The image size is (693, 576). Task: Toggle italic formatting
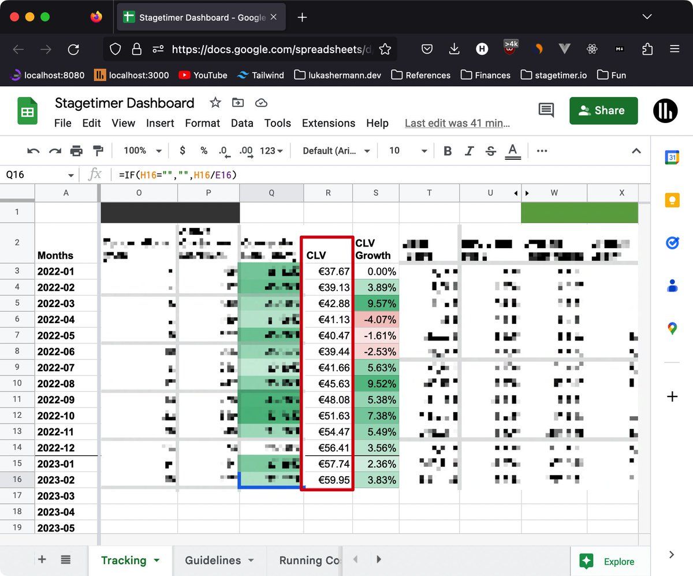click(x=469, y=151)
